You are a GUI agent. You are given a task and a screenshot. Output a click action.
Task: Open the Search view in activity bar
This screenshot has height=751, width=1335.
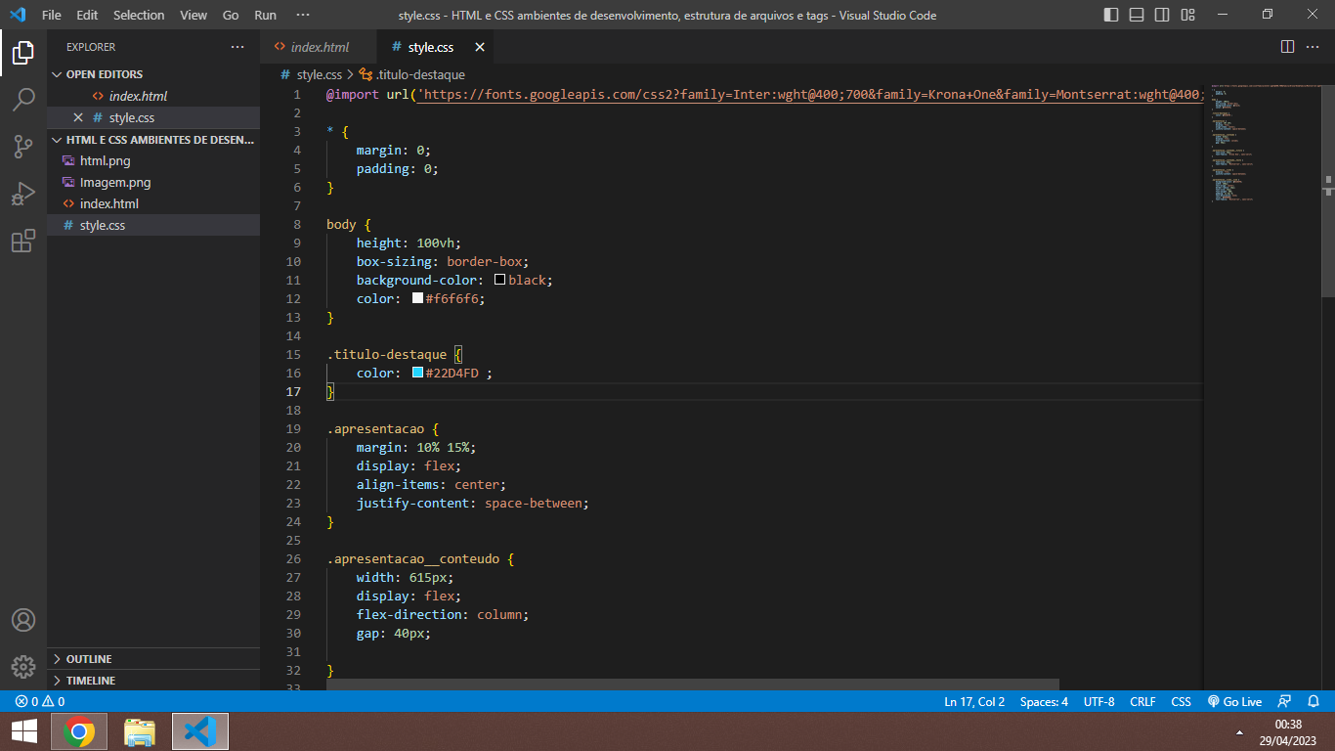pyautogui.click(x=23, y=99)
